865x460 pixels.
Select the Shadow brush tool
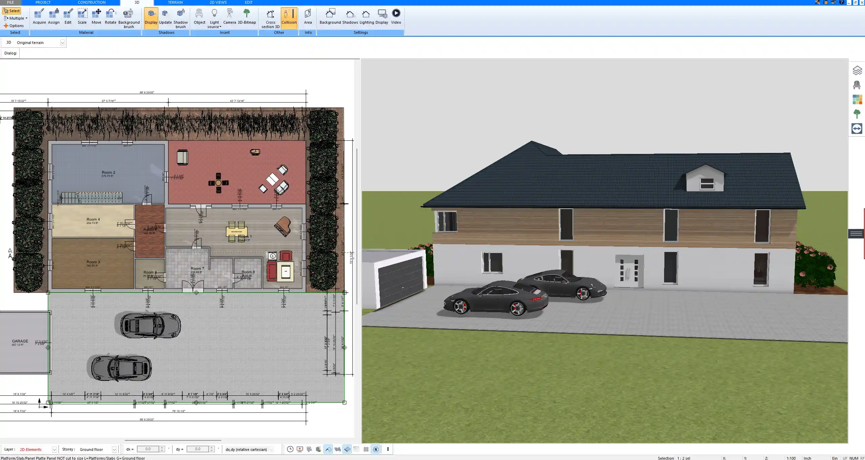pyautogui.click(x=181, y=19)
